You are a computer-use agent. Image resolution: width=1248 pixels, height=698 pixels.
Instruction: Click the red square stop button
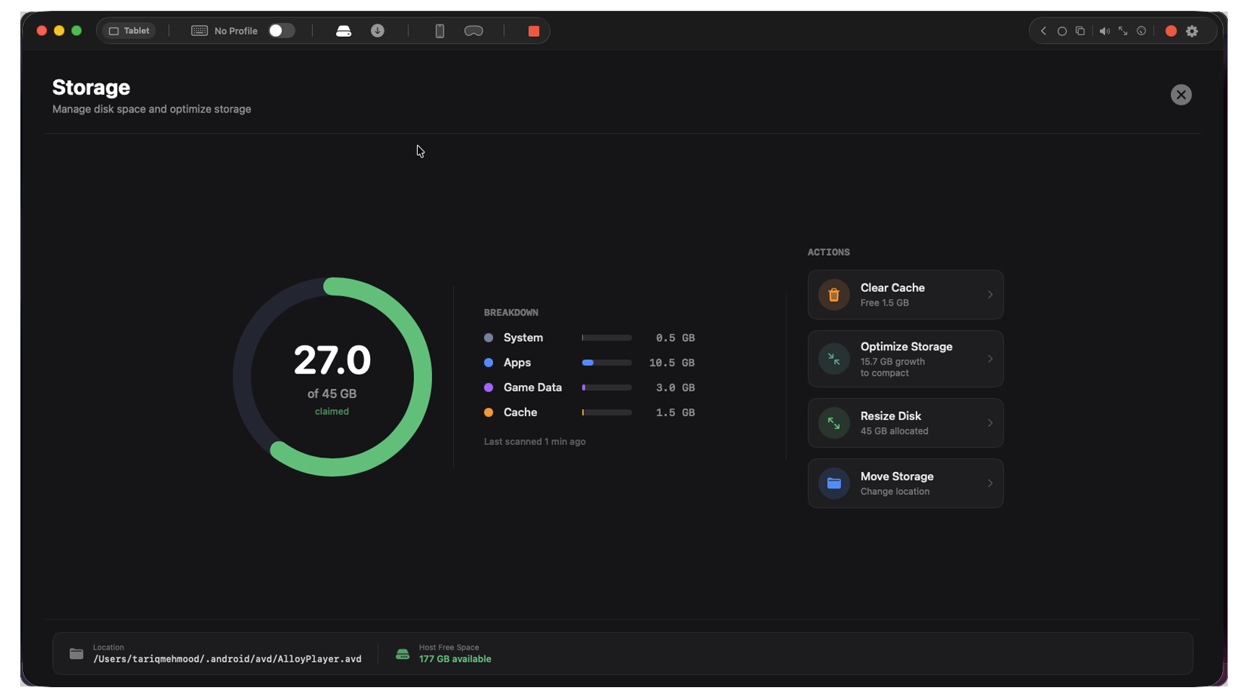[x=534, y=31]
